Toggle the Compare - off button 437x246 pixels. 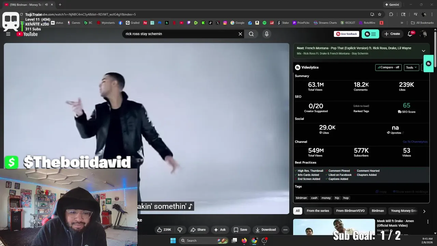pyautogui.click(x=388, y=67)
